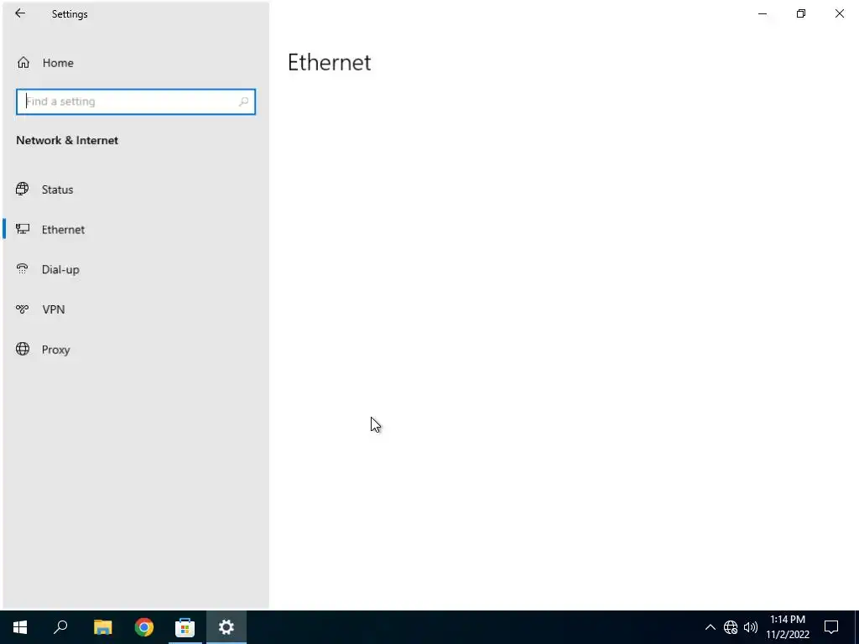Launch Google Chrome from the taskbar
The width and height of the screenshot is (859, 644).
144,627
